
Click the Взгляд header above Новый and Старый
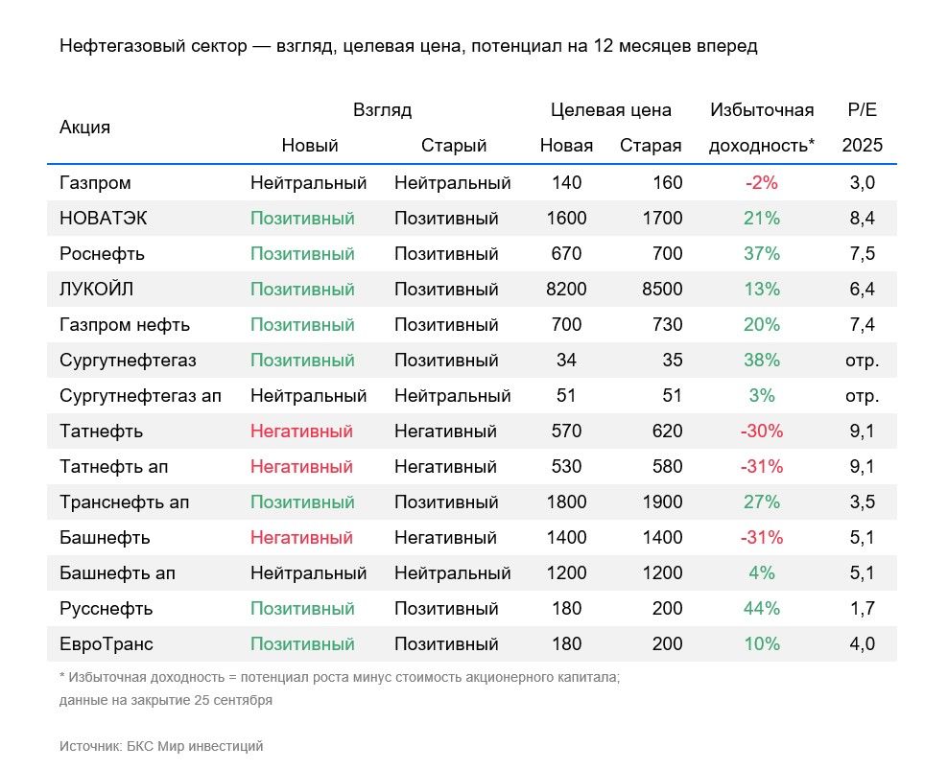pyautogui.click(x=382, y=110)
